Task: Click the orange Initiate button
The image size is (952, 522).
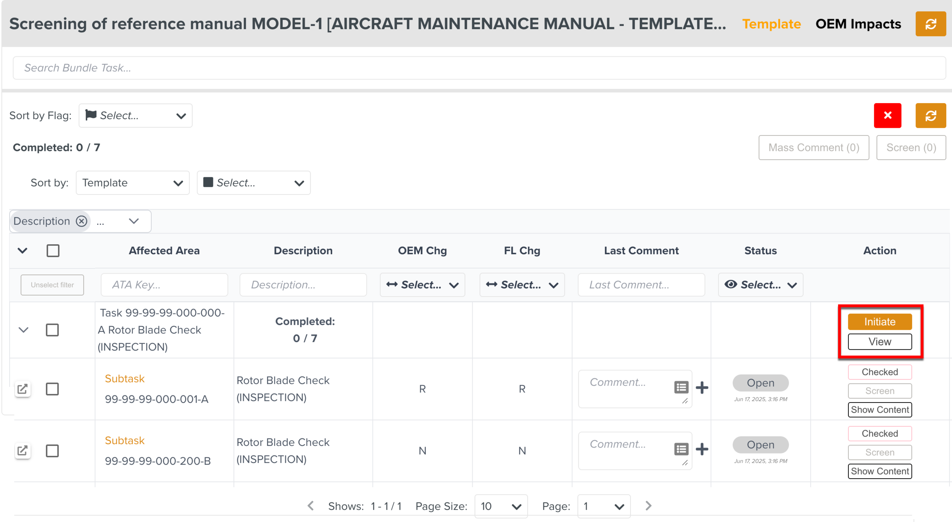Action: coord(879,322)
